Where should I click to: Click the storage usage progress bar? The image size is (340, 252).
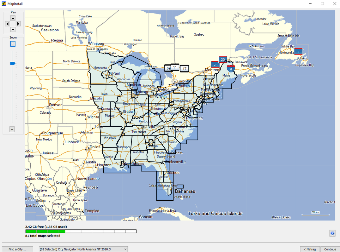click(x=81, y=231)
